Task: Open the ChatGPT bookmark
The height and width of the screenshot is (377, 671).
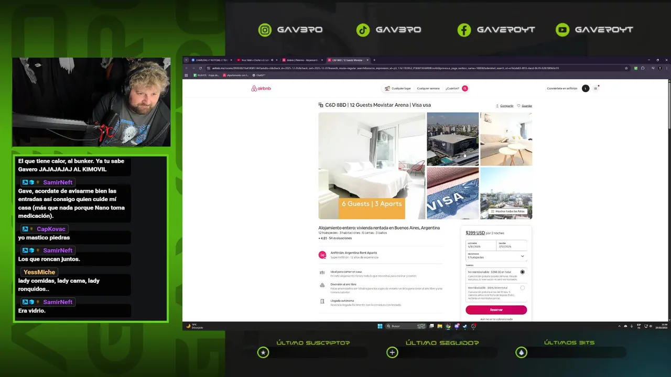Action: coord(258,75)
